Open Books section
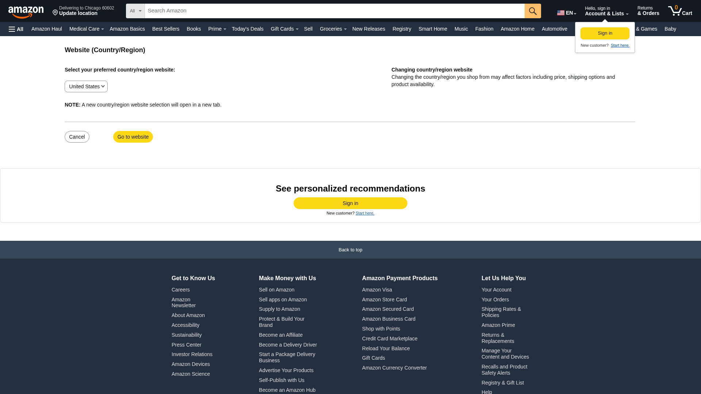This screenshot has width=701, height=394. point(194,29)
